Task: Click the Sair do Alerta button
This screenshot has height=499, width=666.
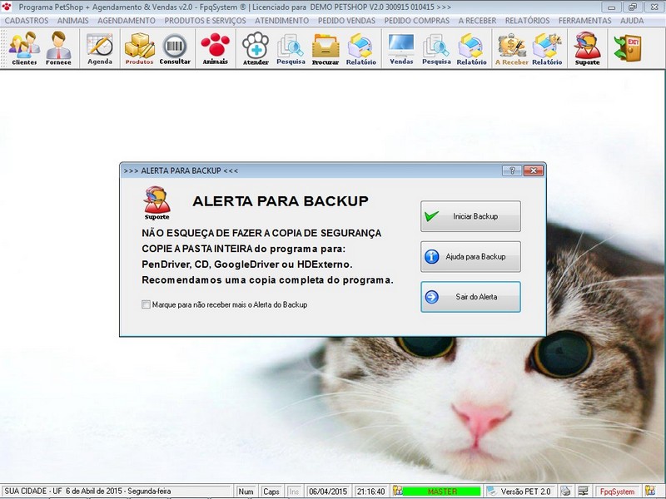Action: 470,297
